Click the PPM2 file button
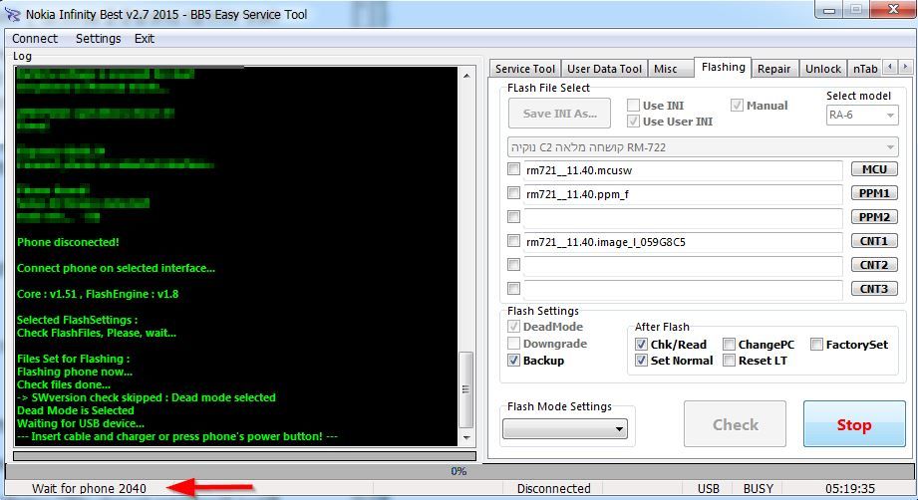The width and height of the screenshot is (918, 500). pyautogui.click(x=874, y=217)
